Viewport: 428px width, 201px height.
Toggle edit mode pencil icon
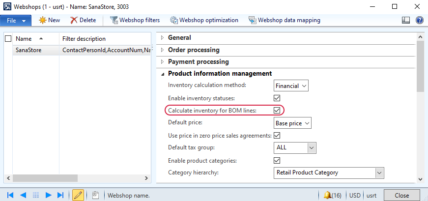[x=78, y=195]
